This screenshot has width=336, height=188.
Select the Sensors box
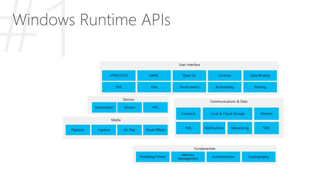click(x=129, y=107)
